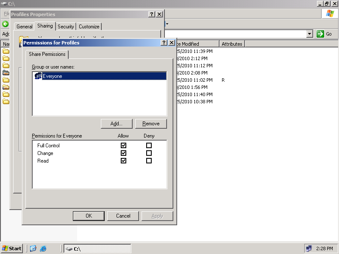Open the Share Permissions tab
The image size is (339, 254).
point(47,54)
